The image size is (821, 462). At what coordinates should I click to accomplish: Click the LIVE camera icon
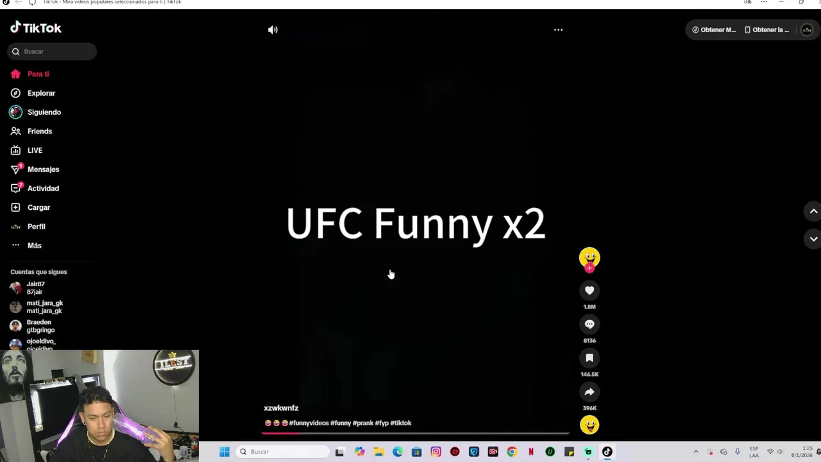click(x=15, y=150)
